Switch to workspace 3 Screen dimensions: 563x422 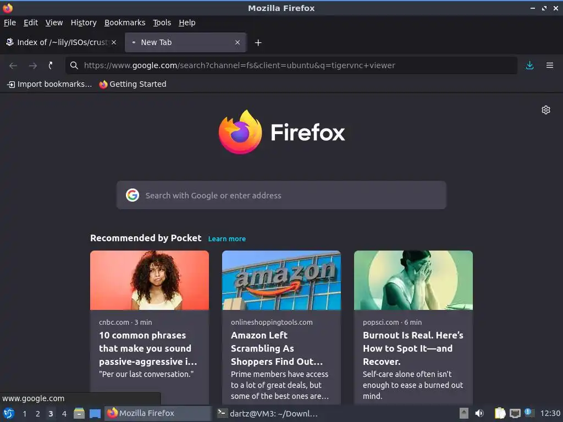(x=51, y=414)
